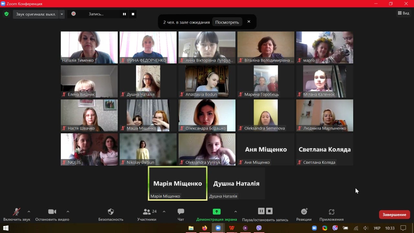Open the Приложения apps panel
The image size is (414, 233).
pos(331,215)
